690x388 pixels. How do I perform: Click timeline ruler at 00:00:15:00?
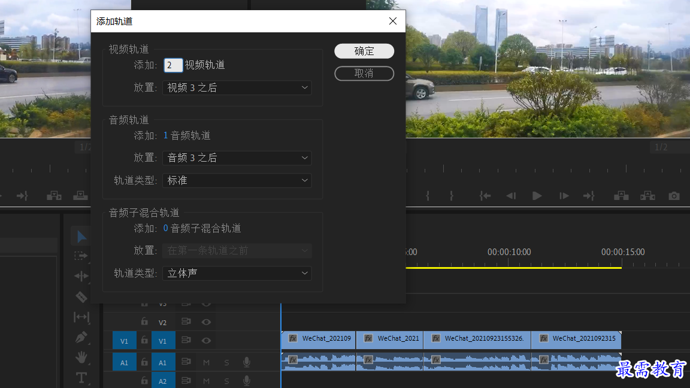(x=623, y=252)
